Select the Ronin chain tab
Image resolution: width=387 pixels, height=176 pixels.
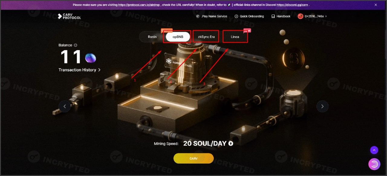pyautogui.click(x=152, y=37)
